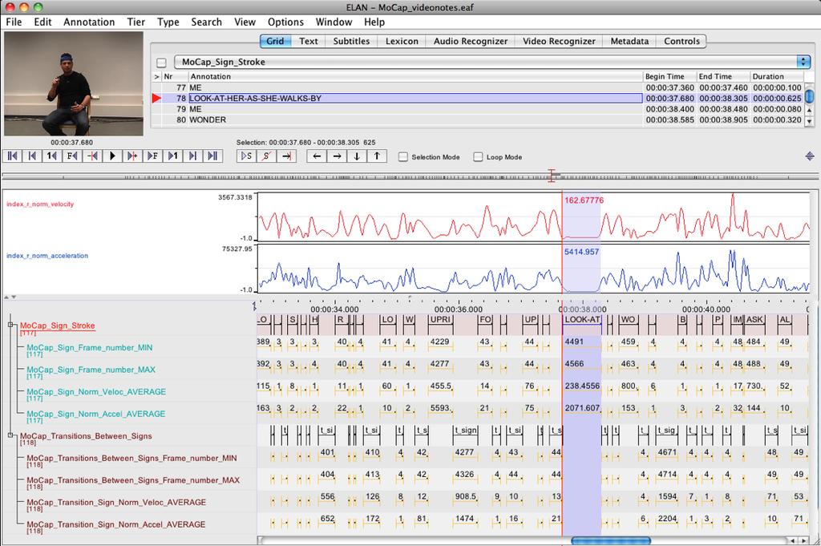Viewport: 821px width, 546px height.
Task: Jump to the end of the media
Action: pyautogui.click(x=212, y=156)
